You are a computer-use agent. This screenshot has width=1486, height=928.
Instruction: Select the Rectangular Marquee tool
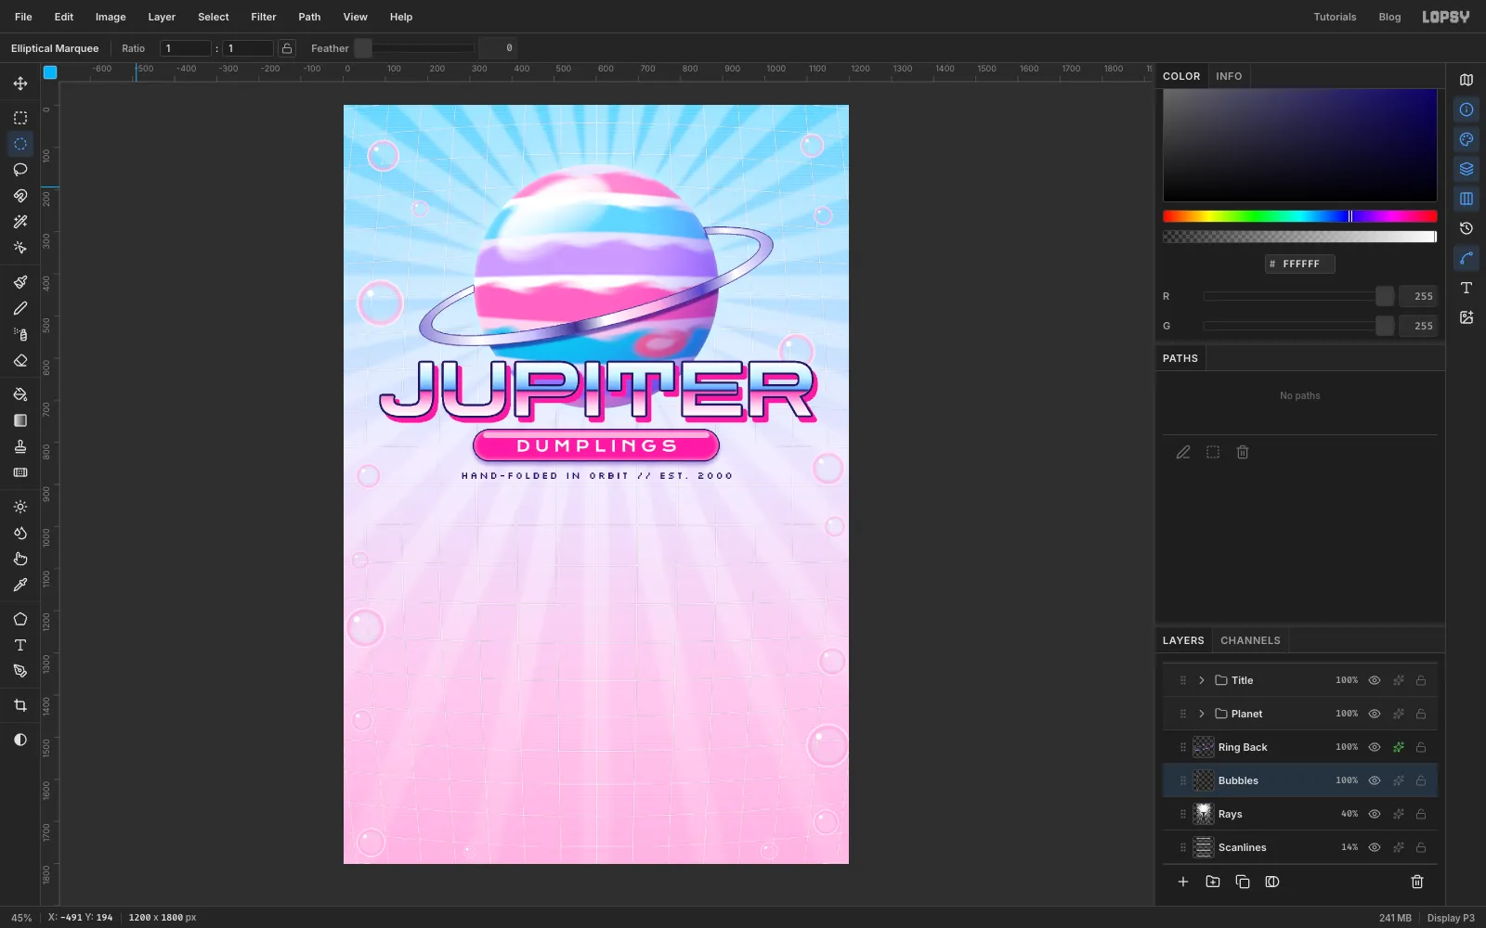click(x=20, y=118)
